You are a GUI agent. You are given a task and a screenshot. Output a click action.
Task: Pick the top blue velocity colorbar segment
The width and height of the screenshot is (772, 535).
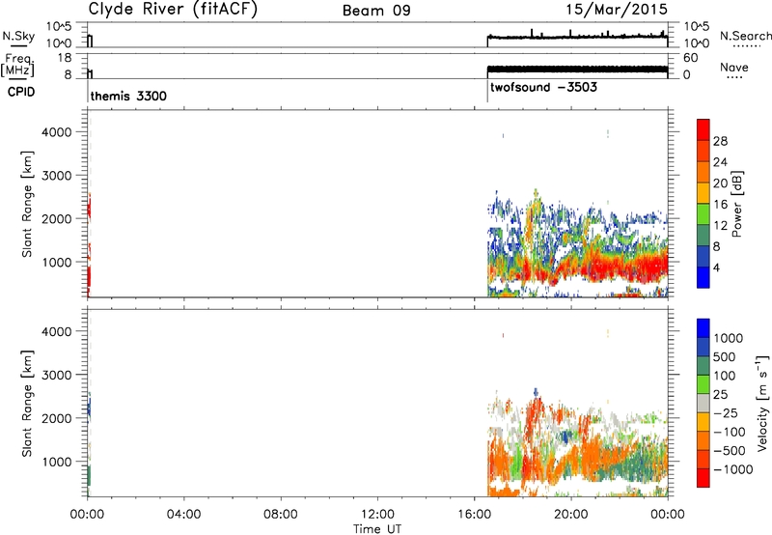point(703,328)
